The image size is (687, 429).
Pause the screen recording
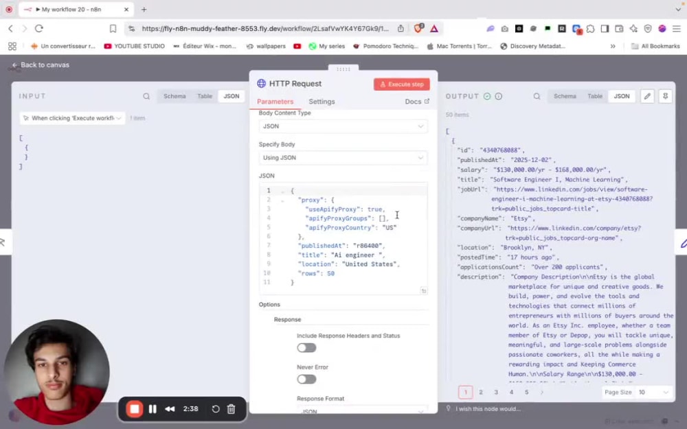point(153,409)
